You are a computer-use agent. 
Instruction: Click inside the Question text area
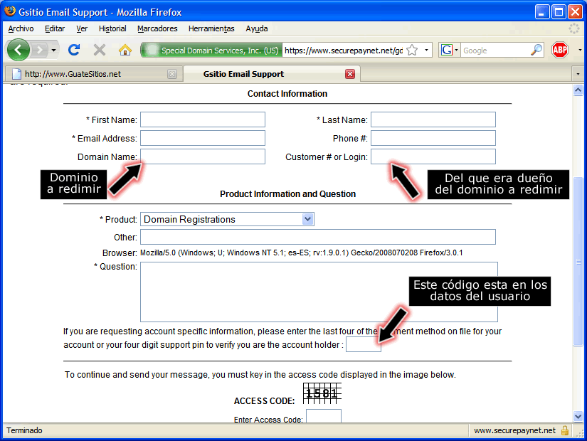pyautogui.click(x=319, y=292)
